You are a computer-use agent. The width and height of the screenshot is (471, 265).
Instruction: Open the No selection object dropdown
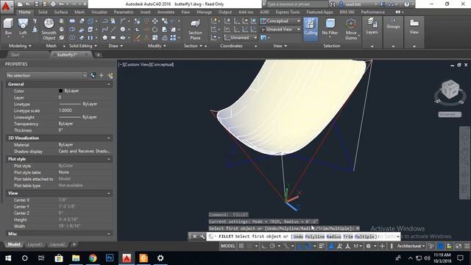46,75
